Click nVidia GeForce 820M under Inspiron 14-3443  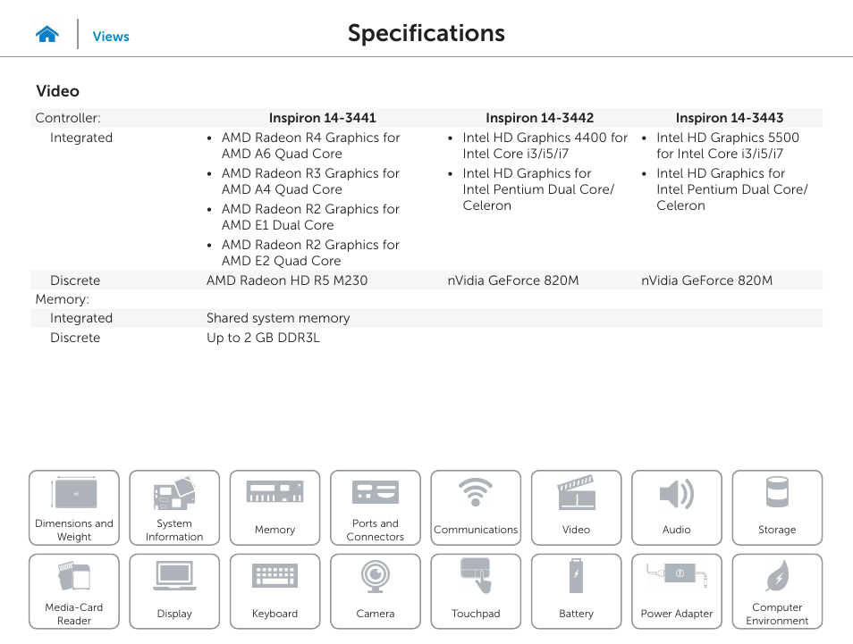click(x=706, y=280)
